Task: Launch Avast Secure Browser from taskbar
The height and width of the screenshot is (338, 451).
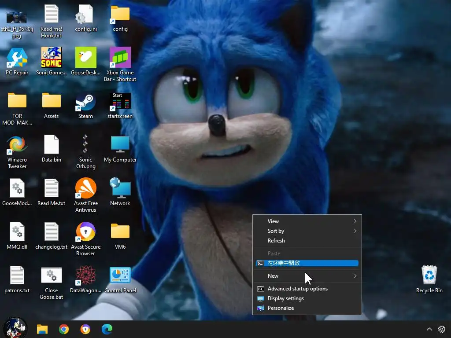Action: click(x=85, y=329)
